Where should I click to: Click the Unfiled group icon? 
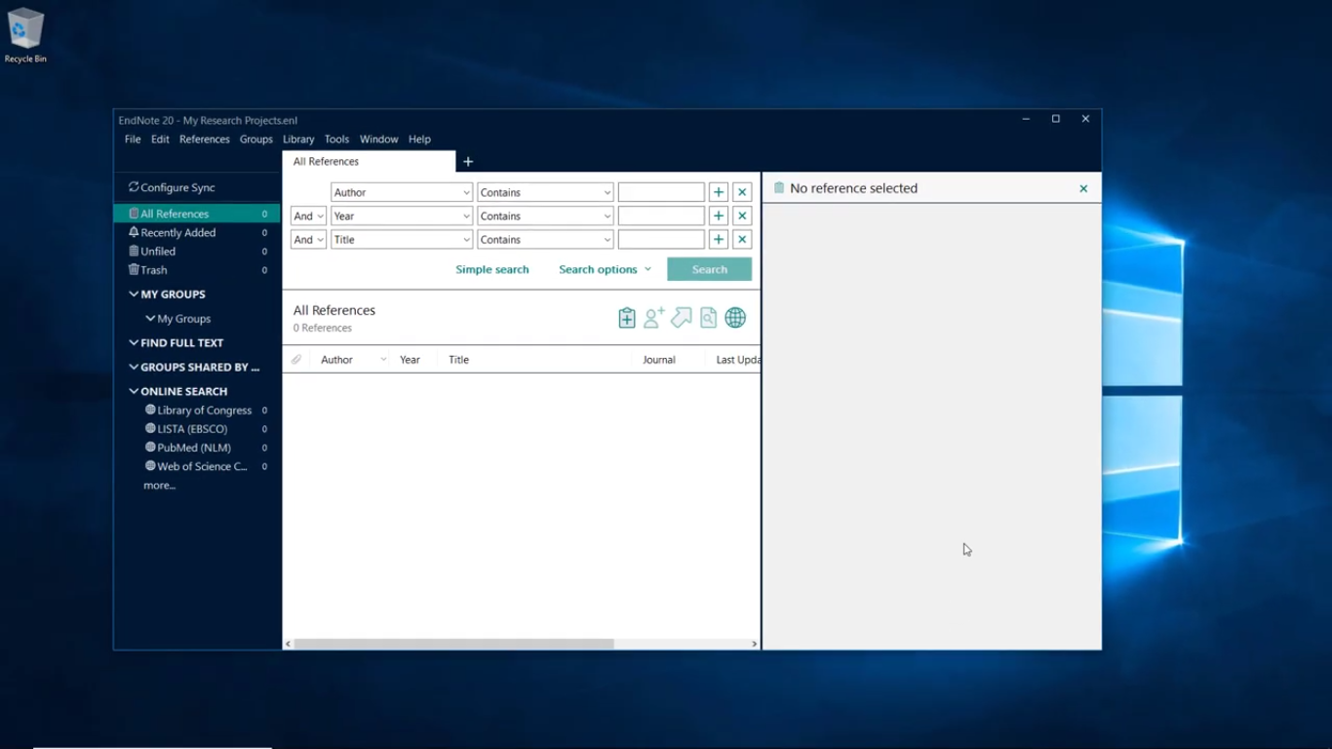coord(134,251)
